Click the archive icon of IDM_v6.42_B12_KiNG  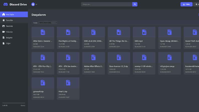(94, 32)
